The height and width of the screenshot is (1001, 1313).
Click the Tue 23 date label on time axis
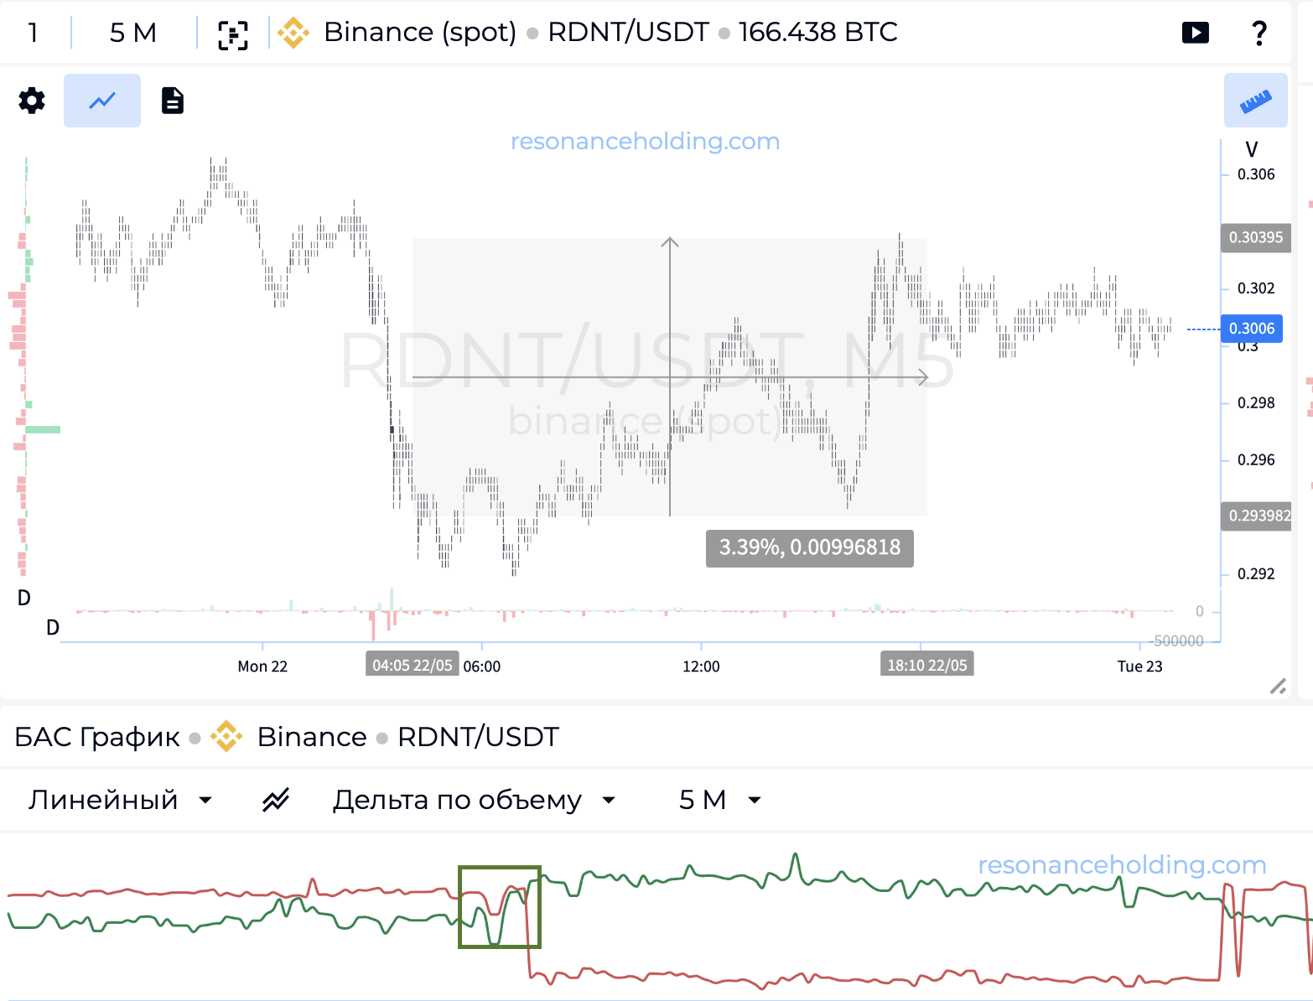1139,666
